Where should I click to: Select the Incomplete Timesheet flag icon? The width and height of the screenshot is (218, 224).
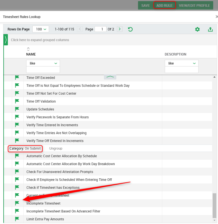(x=17, y=203)
